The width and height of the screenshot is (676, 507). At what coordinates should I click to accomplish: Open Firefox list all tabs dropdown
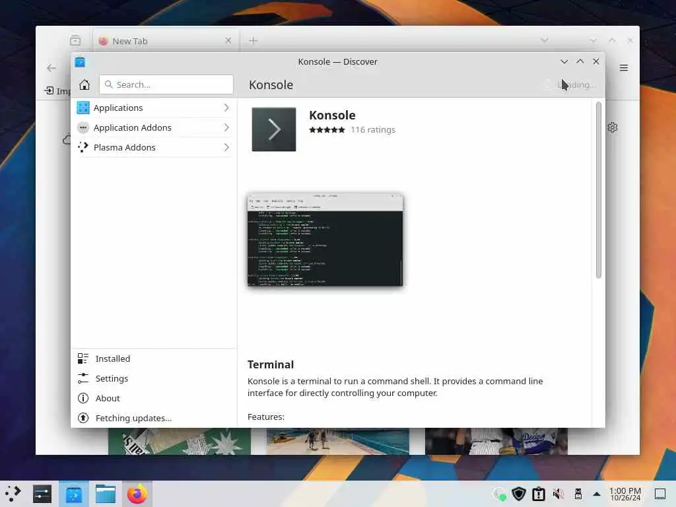pyautogui.click(x=545, y=40)
